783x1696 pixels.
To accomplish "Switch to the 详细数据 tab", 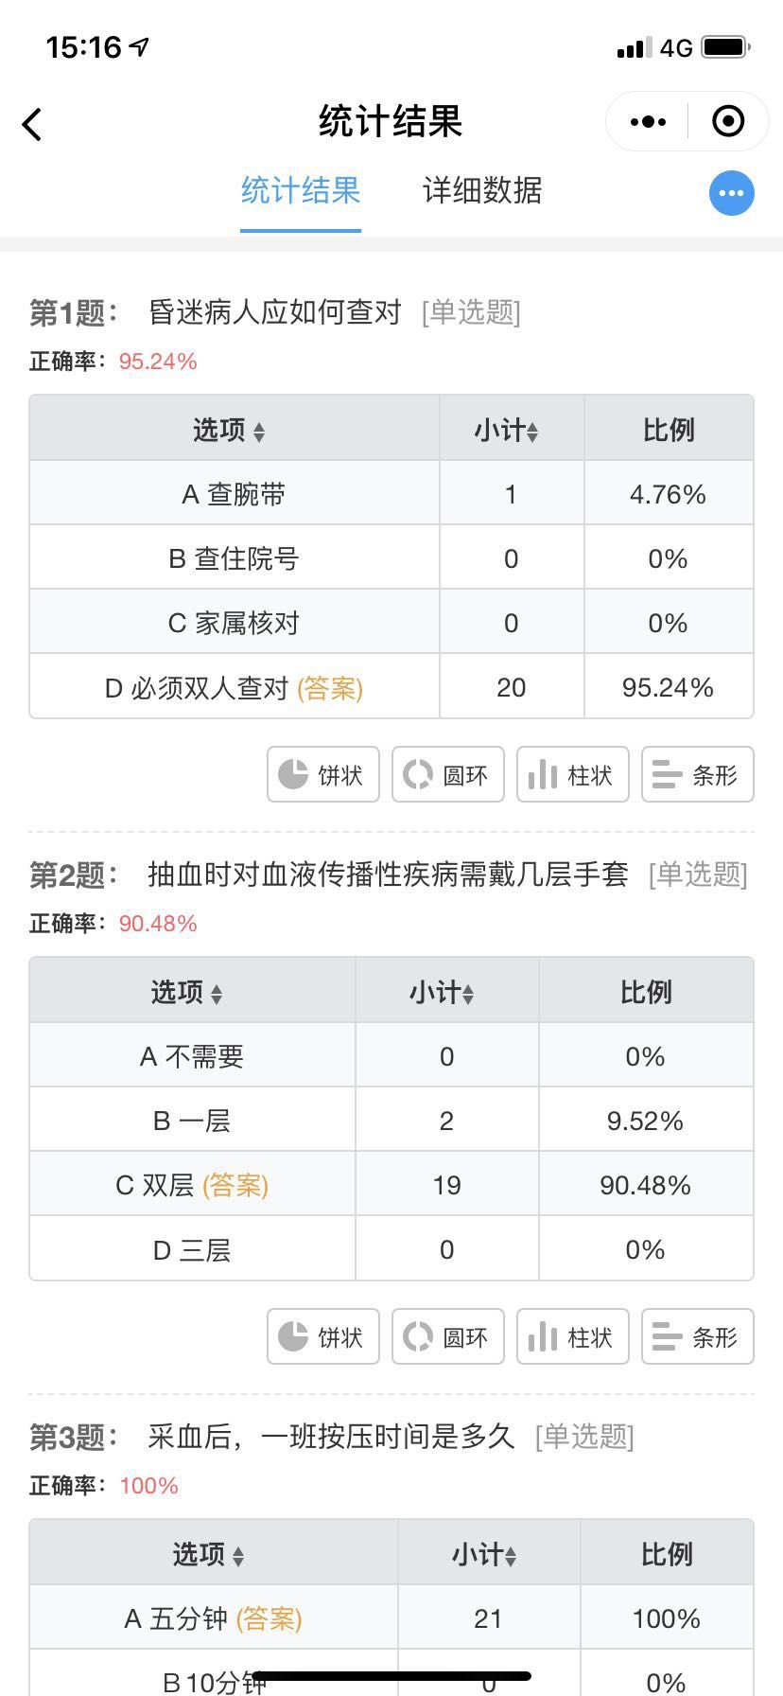I will (482, 191).
